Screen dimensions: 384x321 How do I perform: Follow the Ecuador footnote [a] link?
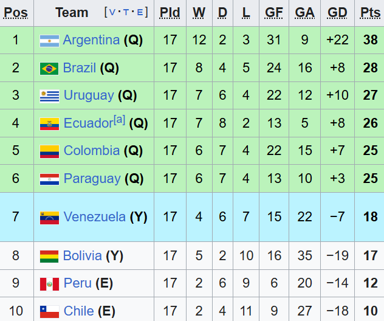point(120,120)
